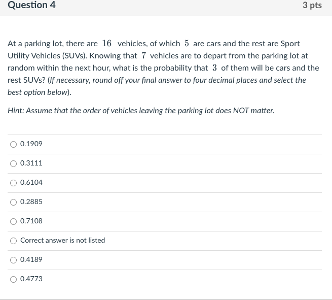Choose the 0.3111 answer radio button
332x300 pixels.
[13, 163]
